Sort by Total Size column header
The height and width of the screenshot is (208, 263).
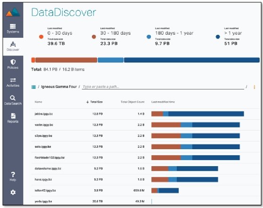(94, 102)
